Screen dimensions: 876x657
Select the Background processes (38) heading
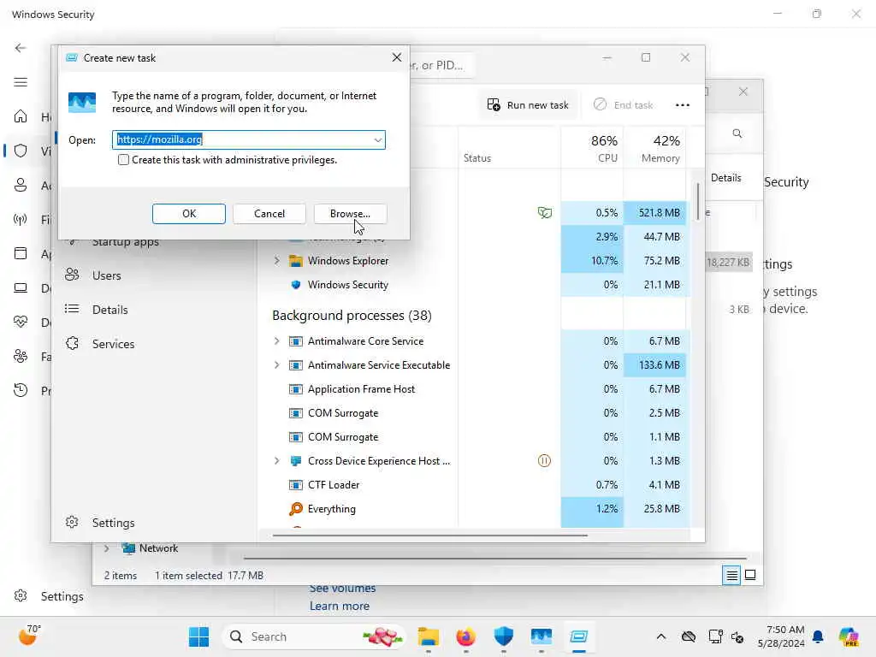click(352, 315)
